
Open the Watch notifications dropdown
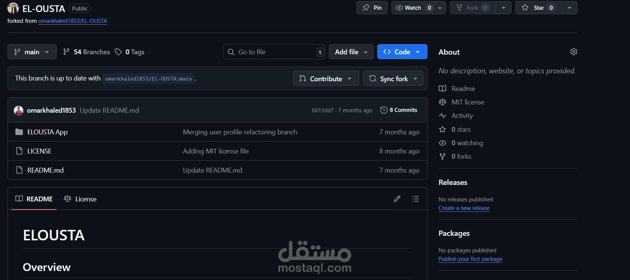tap(418, 8)
